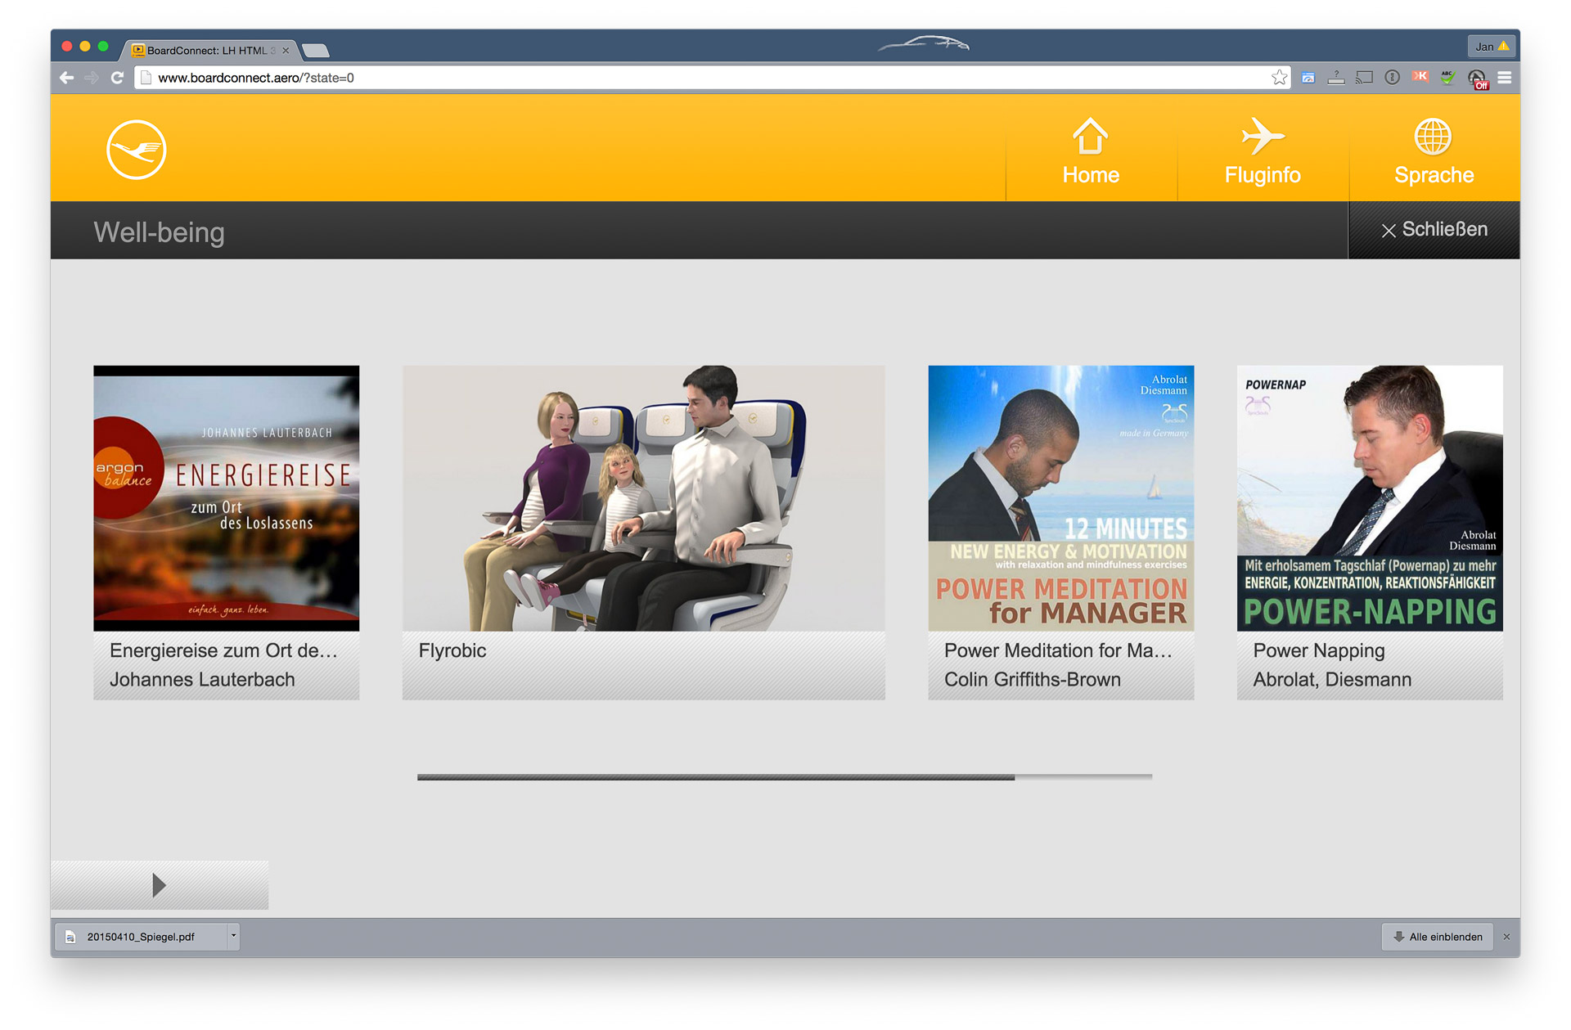Reload the page with refresh icon
The image size is (1571, 1030).
click(117, 78)
